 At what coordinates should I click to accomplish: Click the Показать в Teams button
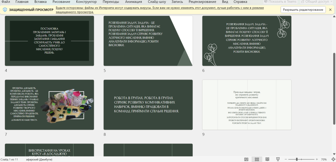(281, 2)
